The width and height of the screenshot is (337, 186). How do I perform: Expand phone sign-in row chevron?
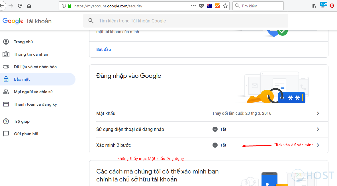[x=318, y=129]
